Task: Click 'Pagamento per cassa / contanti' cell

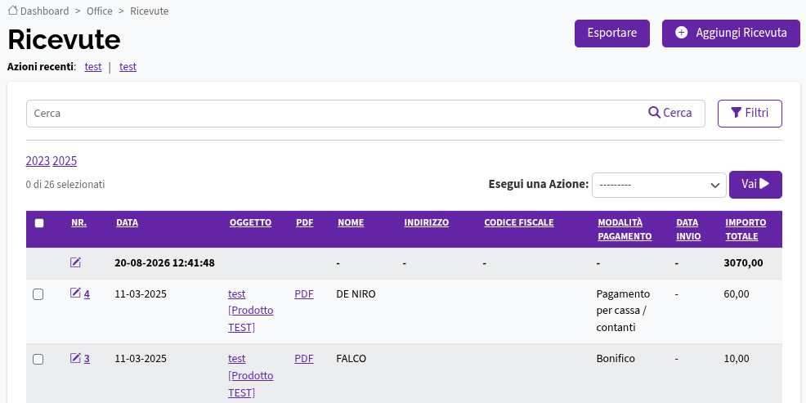Action: coord(623,311)
